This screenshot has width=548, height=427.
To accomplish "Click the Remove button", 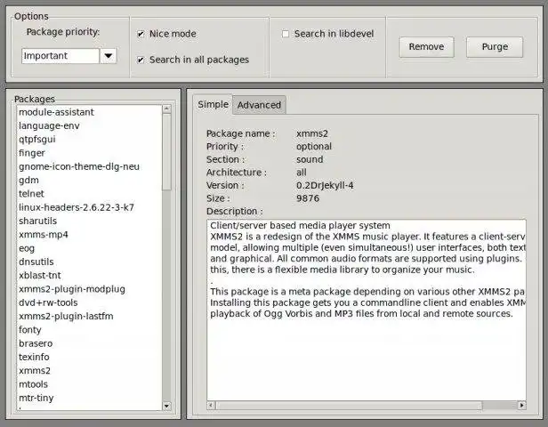I will click(426, 47).
